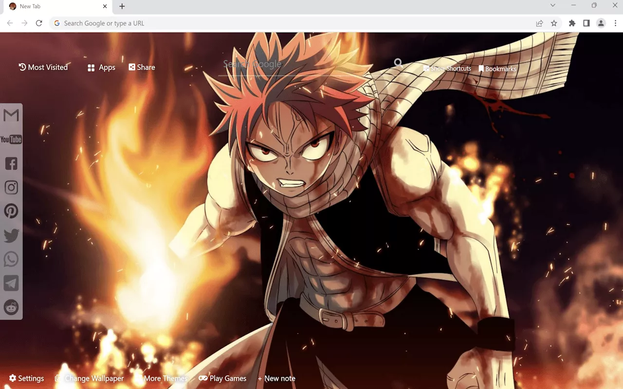Open the Apps menu
Image resolution: width=623 pixels, height=389 pixels.
(101, 68)
